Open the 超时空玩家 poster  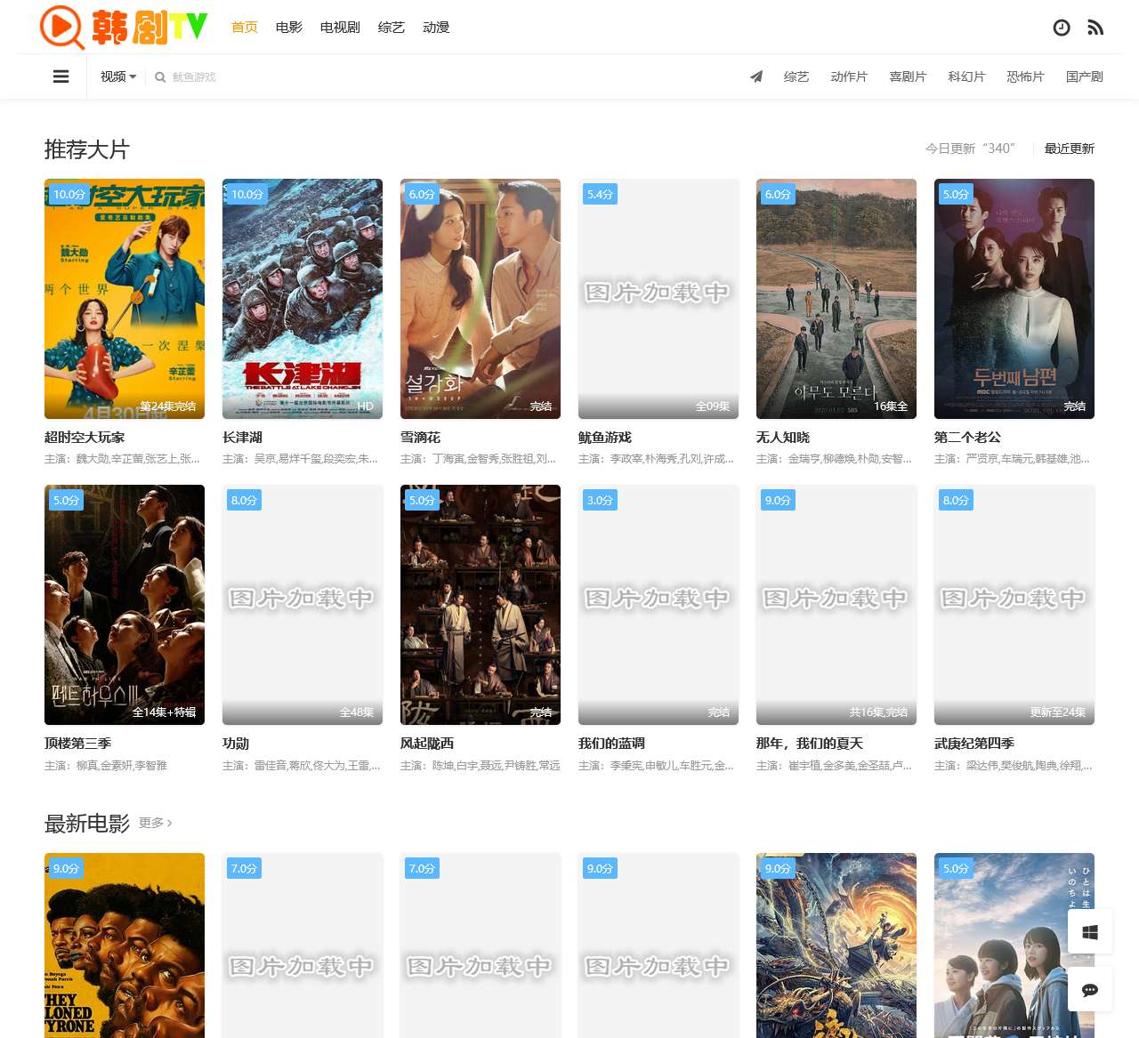pos(125,299)
